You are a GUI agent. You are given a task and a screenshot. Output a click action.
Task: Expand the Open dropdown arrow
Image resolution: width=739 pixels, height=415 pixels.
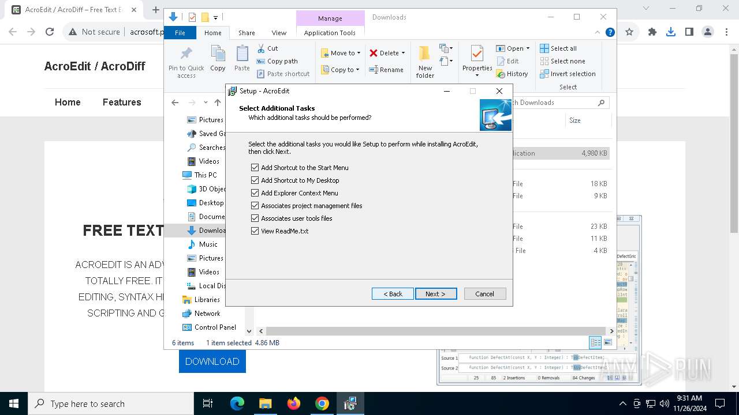pos(527,48)
